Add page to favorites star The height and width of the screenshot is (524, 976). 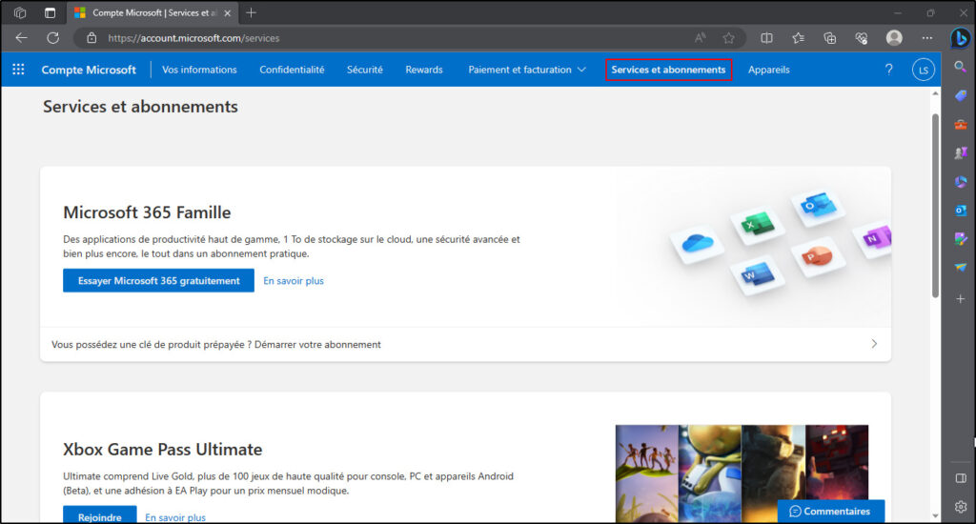[728, 38]
